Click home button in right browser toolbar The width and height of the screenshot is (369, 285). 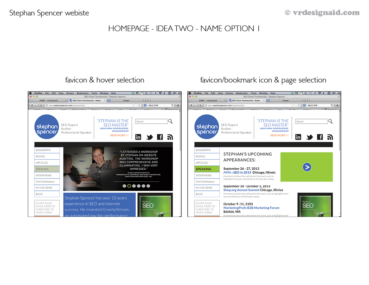click(x=337, y=105)
